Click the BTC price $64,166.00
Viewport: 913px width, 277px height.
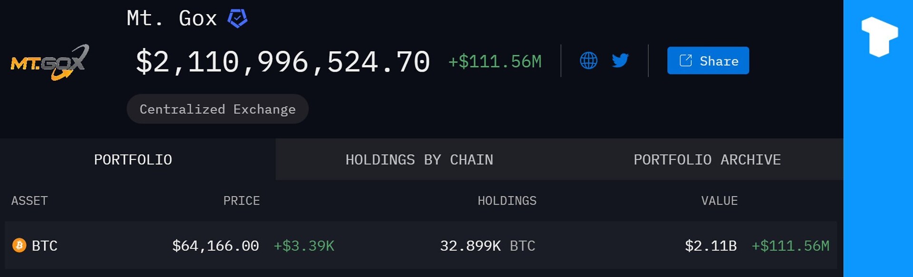point(215,246)
